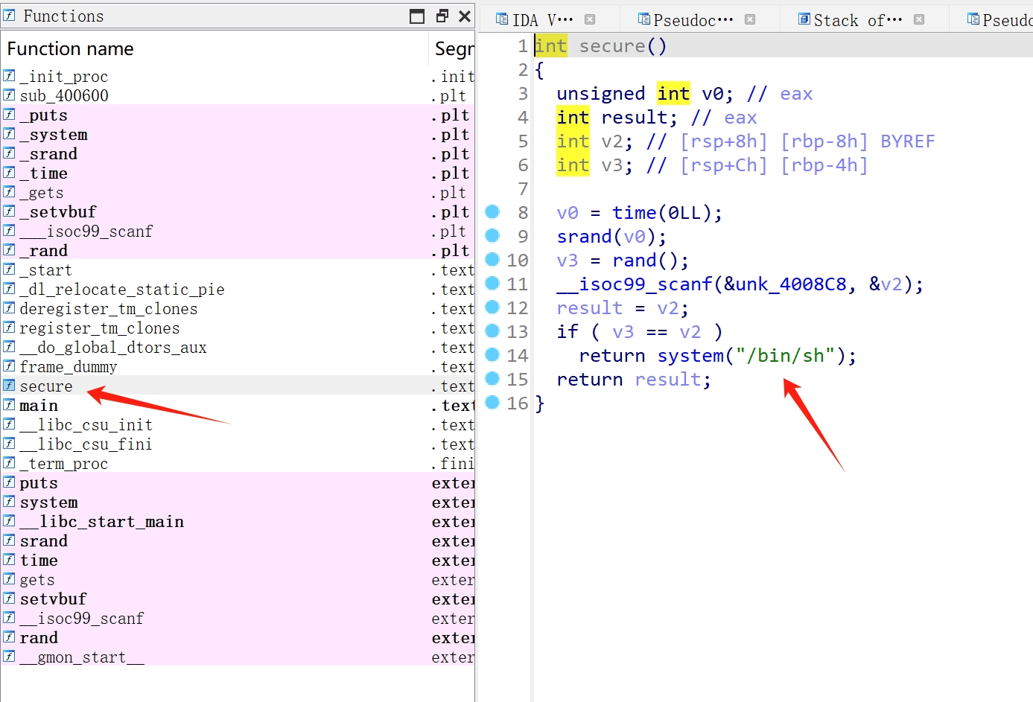Click function icon beside __gmon_start__
The image size is (1033, 702).
[x=9, y=656]
